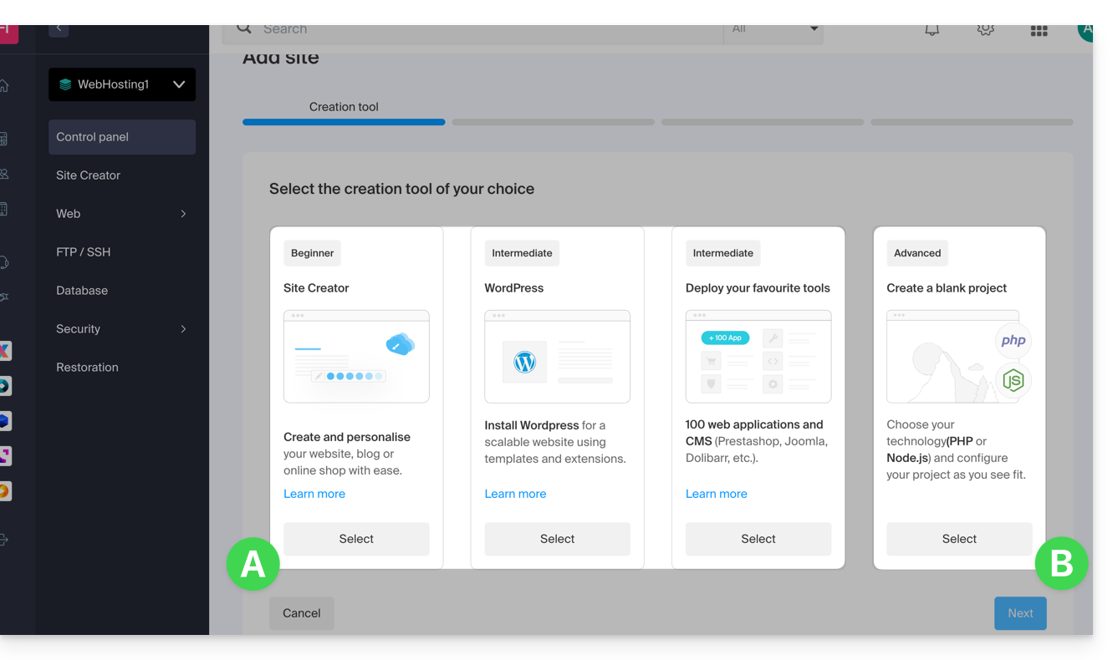Open Control panel in sidebar

[x=122, y=137]
